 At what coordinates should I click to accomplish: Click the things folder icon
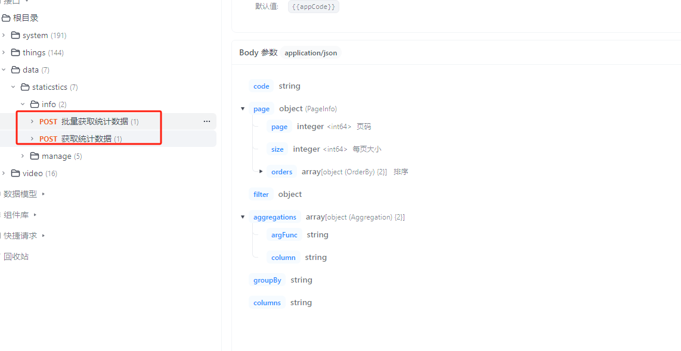[16, 53]
